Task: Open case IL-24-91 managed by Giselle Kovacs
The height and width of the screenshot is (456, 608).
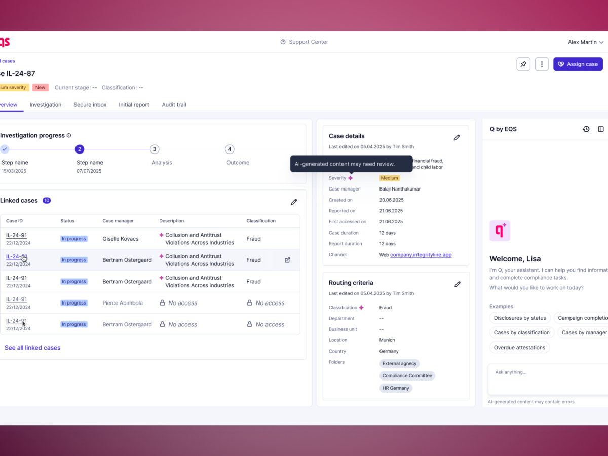Action: (16, 235)
